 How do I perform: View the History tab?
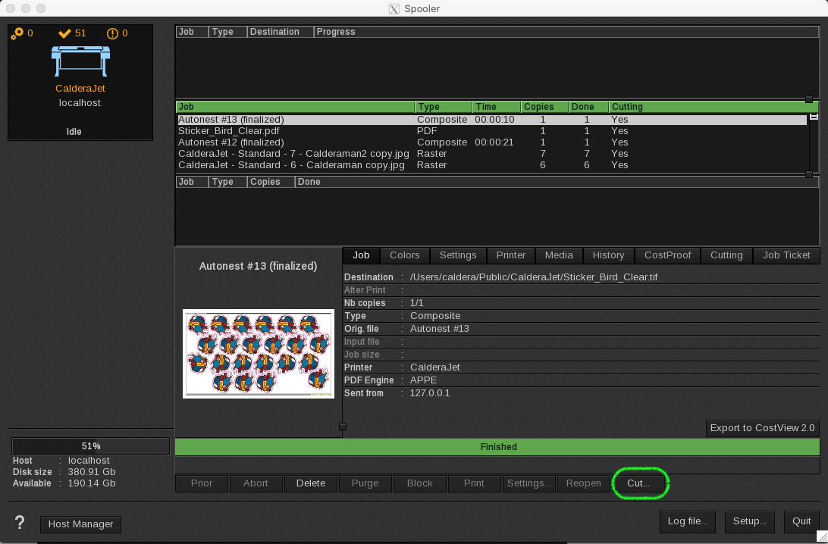tap(608, 255)
